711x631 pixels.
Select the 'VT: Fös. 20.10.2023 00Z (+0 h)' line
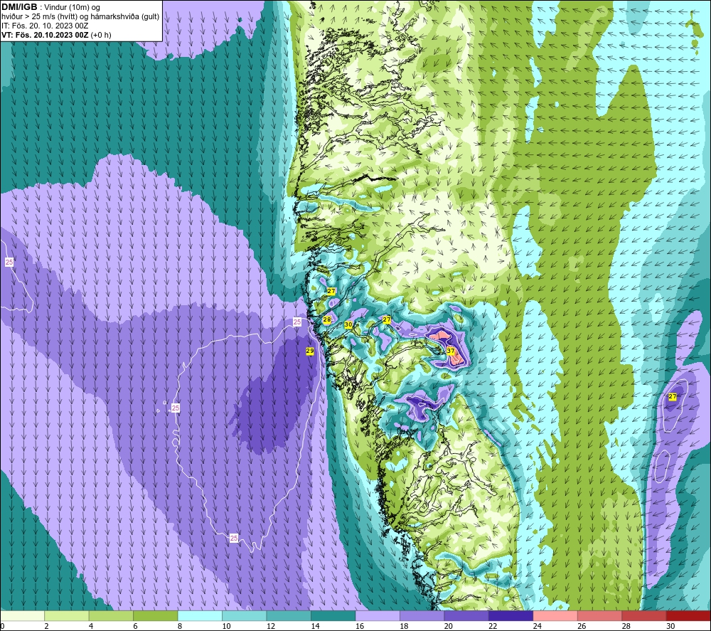point(56,35)
